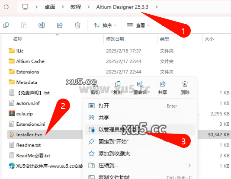
Task: Click the XU5 shortcut Edge icon
Action: coord(12,166)
